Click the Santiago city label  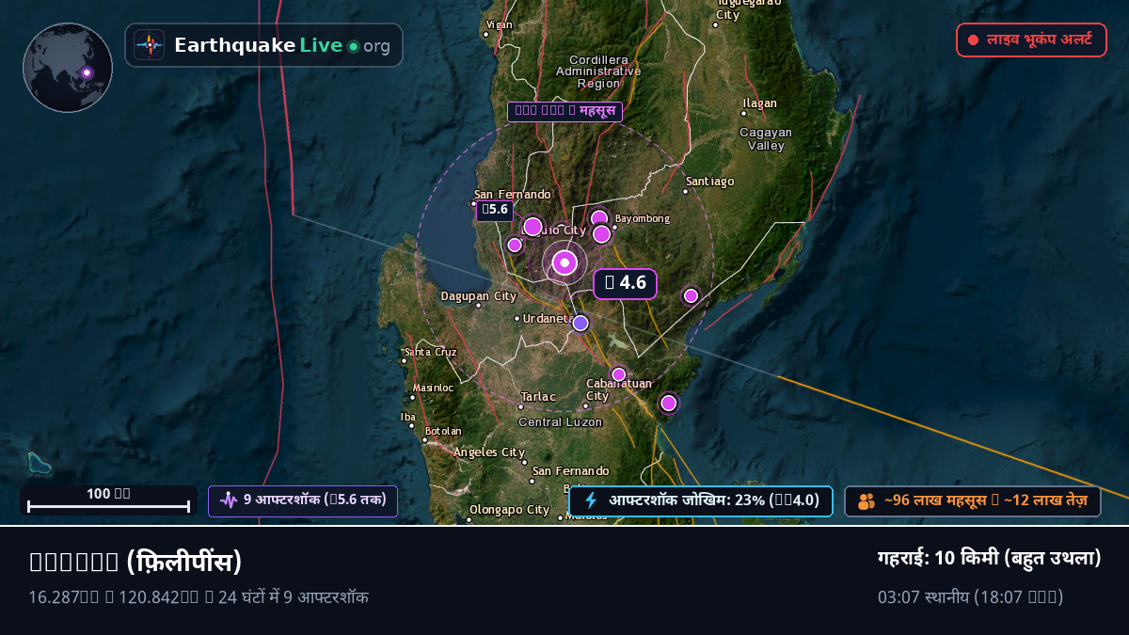tap(710, 181)
